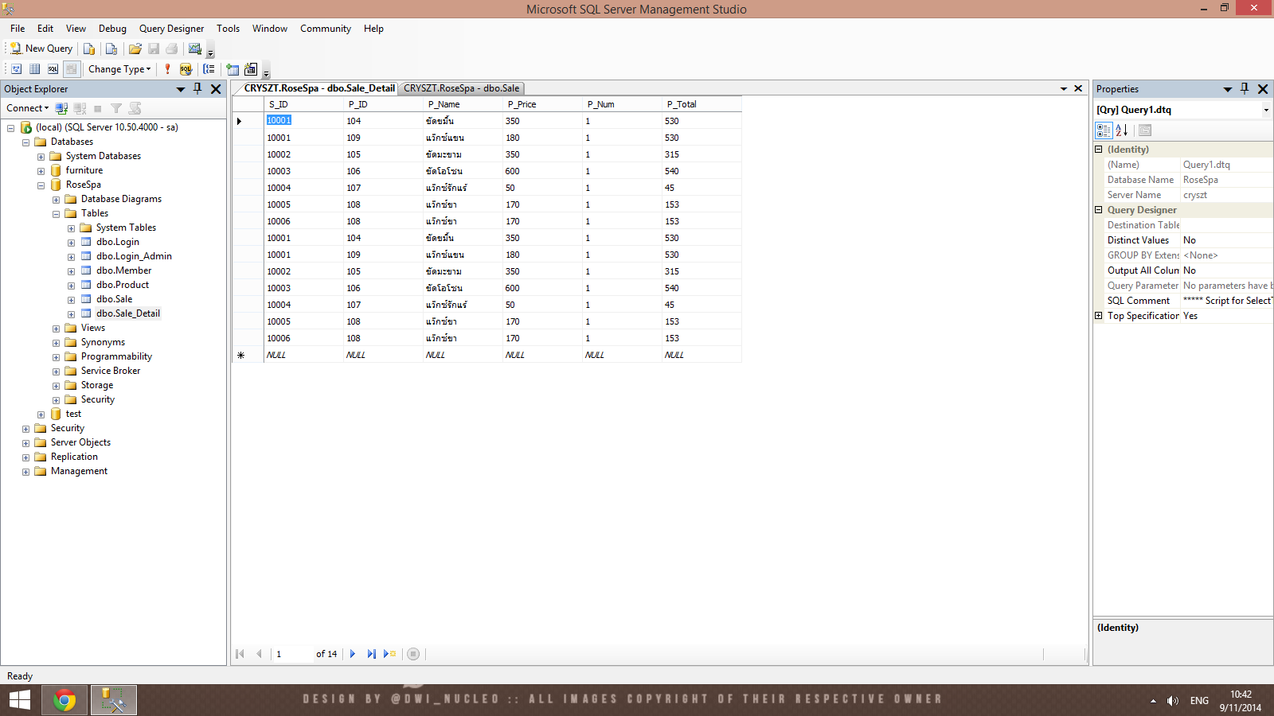Open the Connect dropdown in Object Explorer
The width and height of the screenshot is (1274, 716).
pos(28,108)
